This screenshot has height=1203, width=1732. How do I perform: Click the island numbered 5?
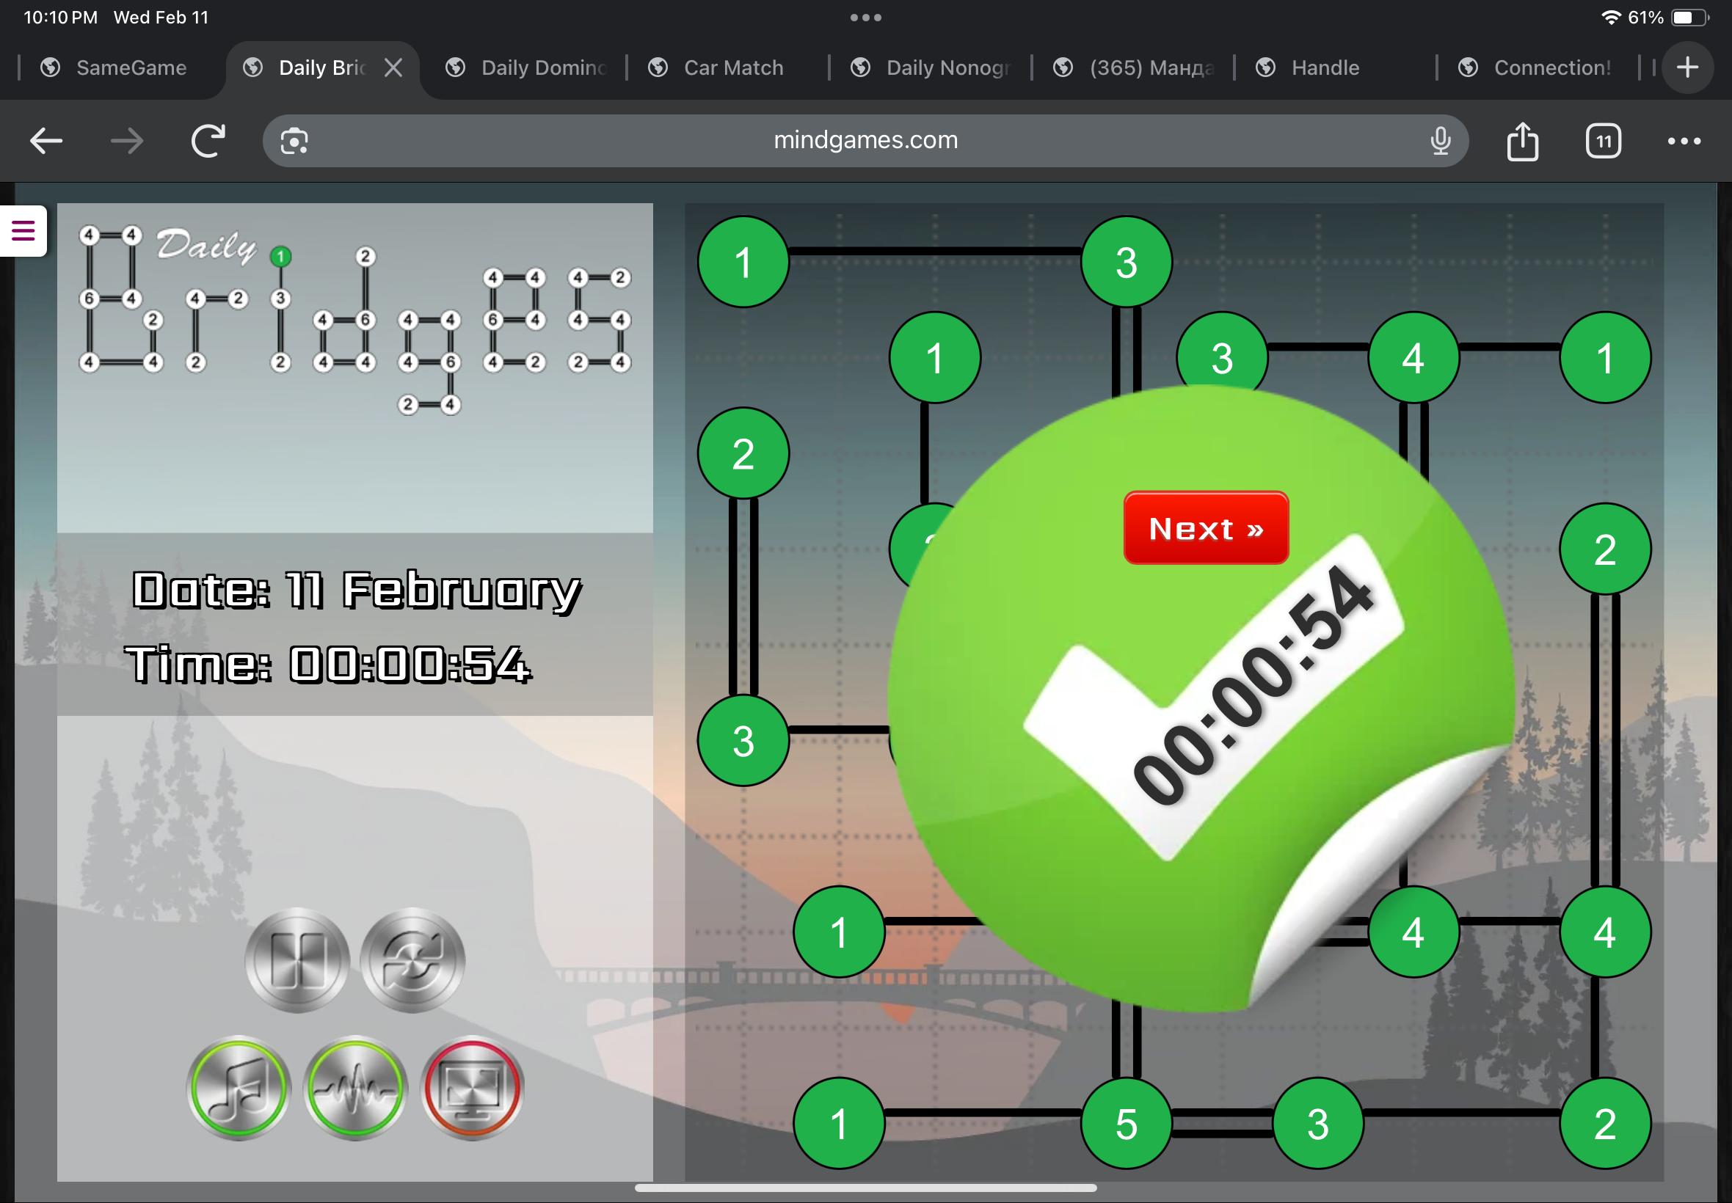coord(1125,1122)
